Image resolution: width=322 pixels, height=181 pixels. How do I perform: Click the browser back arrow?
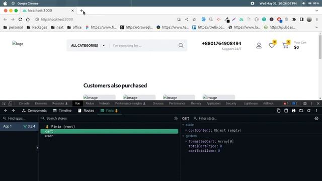click(x=5, y=19)
